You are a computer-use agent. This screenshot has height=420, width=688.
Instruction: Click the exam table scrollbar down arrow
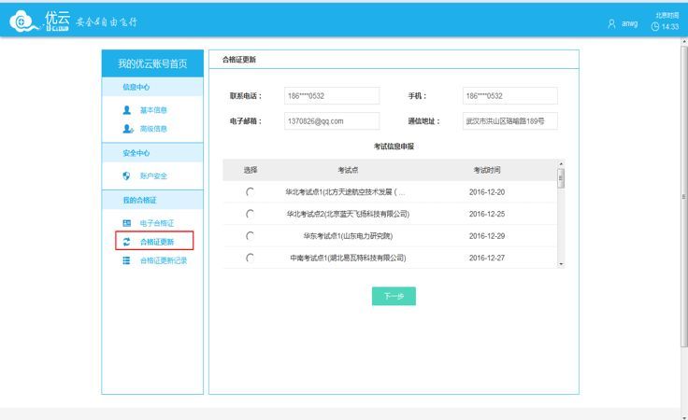tap(561, 264)
